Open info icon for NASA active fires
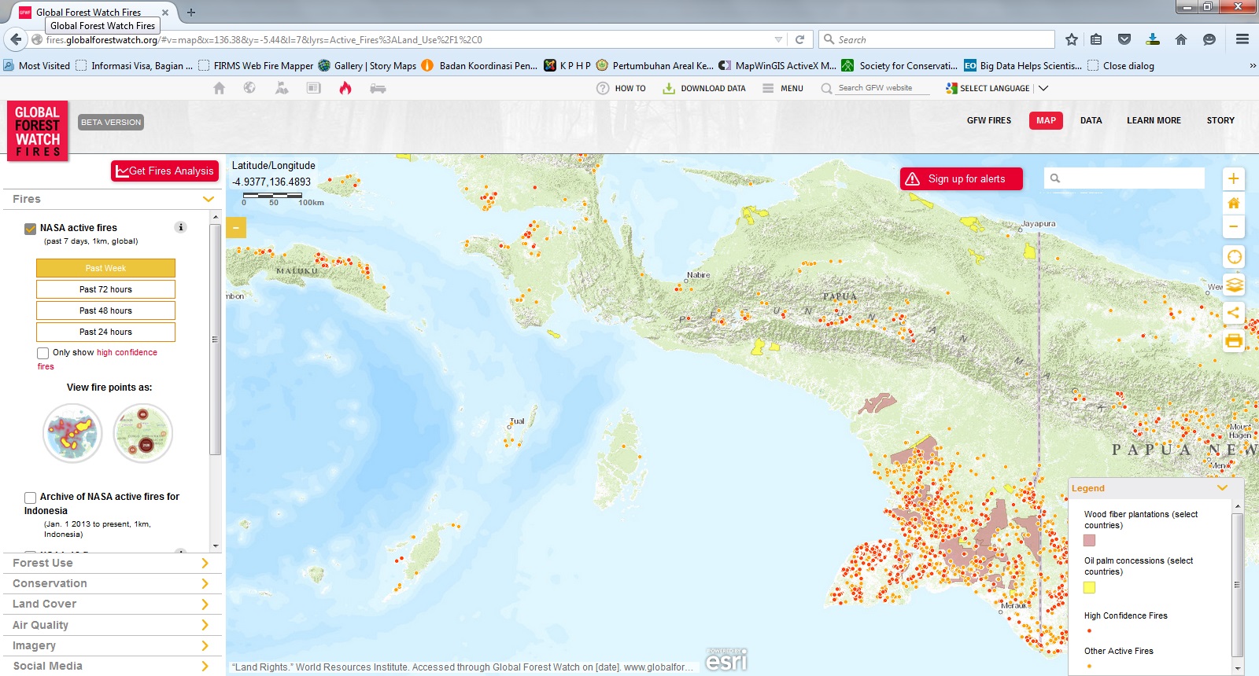Viewport: 1259px width, 676px height. pyautogui.click(x=180, y=227)
